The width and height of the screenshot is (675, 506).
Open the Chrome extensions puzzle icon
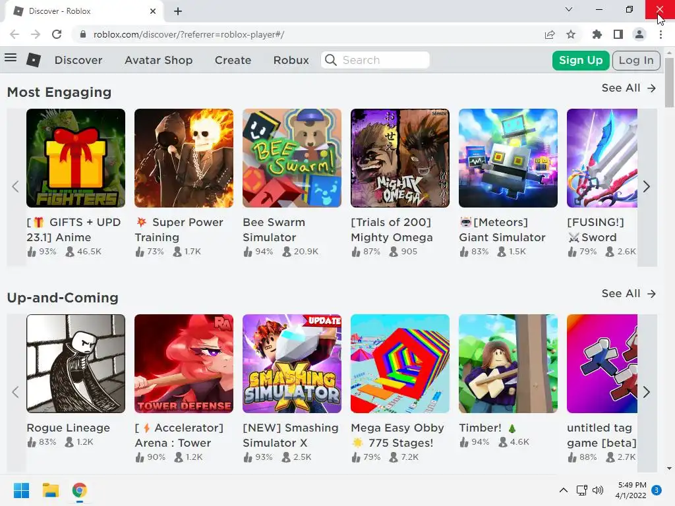597,34
